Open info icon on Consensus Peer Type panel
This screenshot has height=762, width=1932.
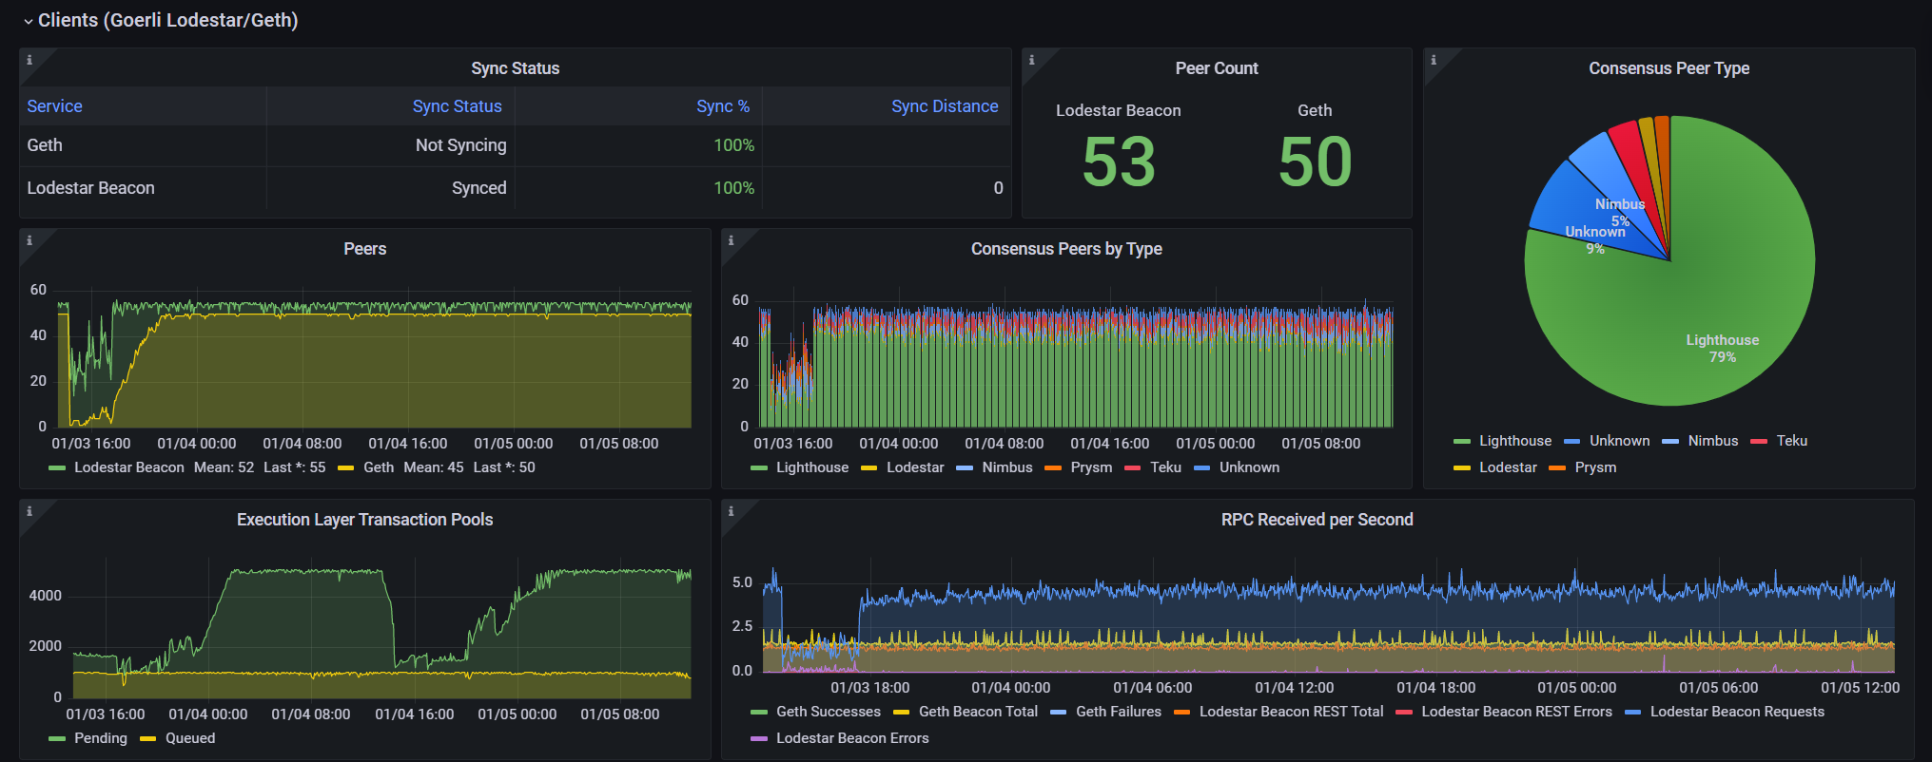pyautogui.click(x=1433, y=60)
